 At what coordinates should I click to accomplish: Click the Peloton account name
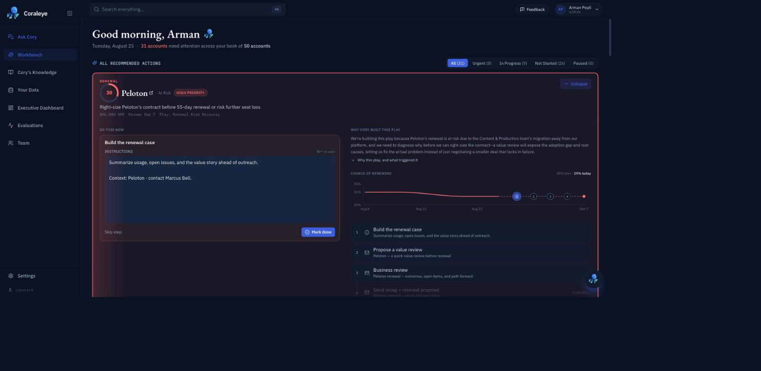point(134,93)
